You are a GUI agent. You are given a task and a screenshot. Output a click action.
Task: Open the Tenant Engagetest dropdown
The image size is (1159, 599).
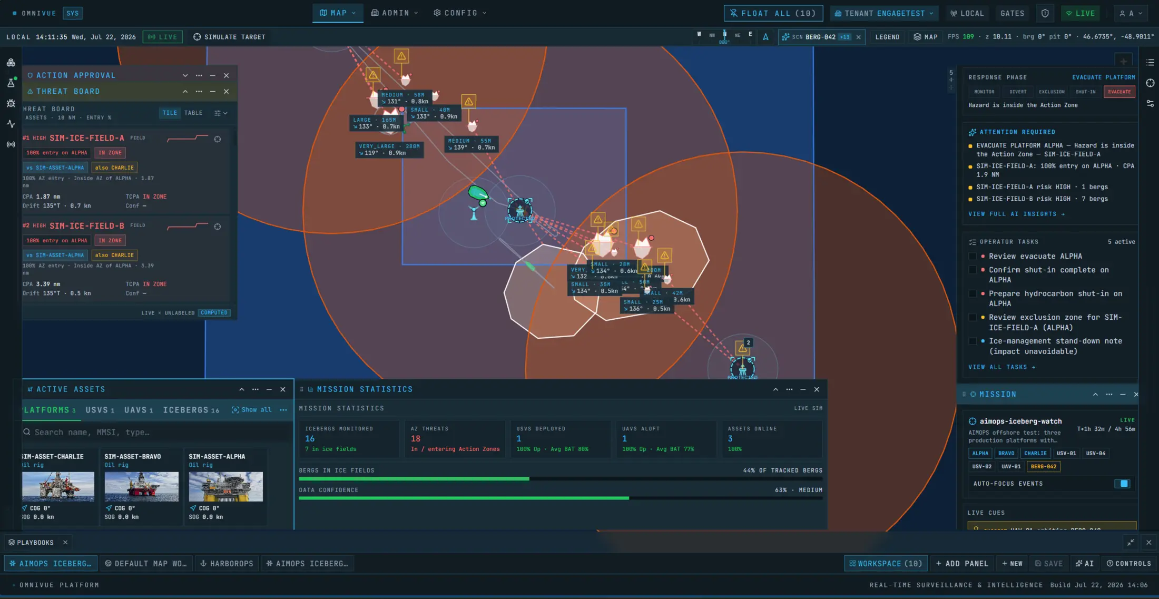tap(885, 13)
